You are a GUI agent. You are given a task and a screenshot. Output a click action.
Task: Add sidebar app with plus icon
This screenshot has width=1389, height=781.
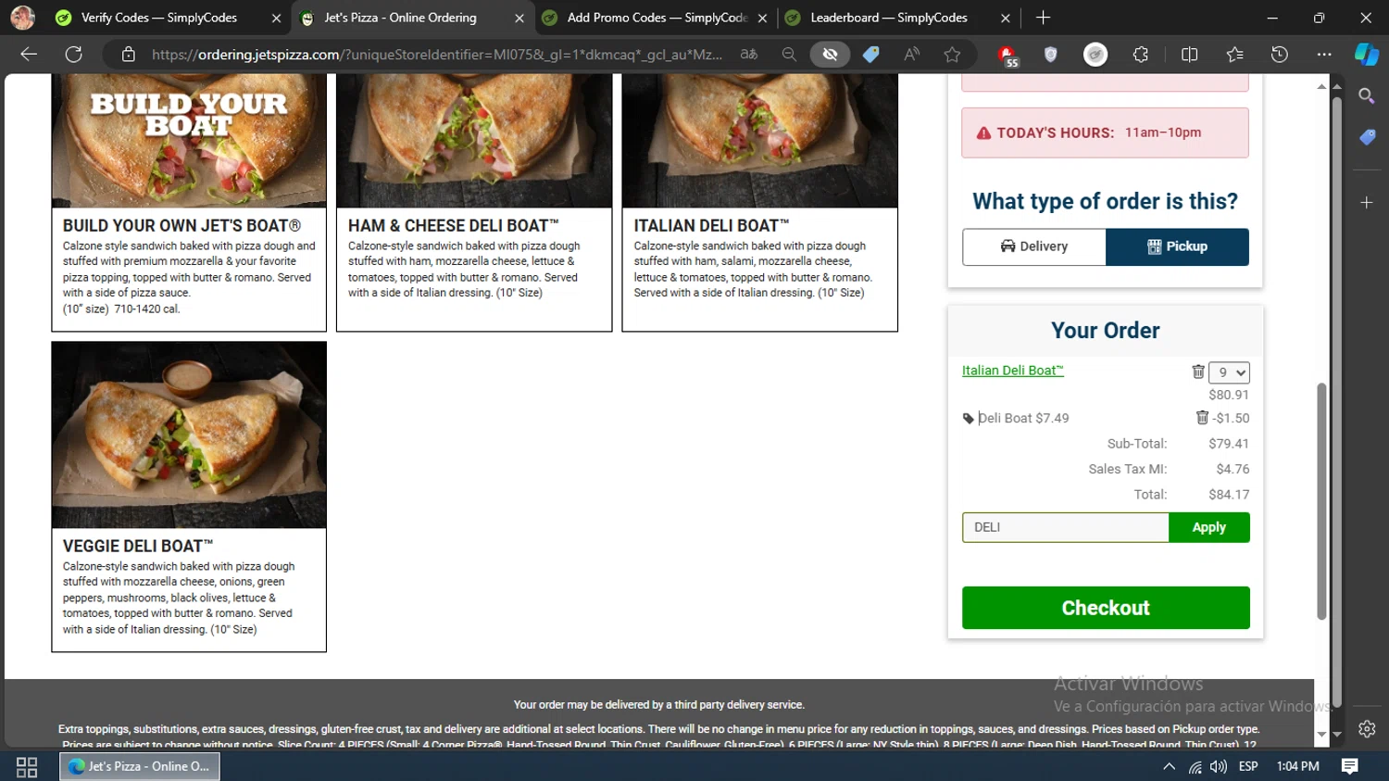pyautogui.click(x=1367, y=202)
